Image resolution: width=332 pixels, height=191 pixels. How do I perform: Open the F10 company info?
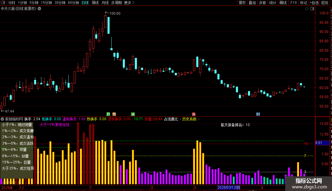pyautogui.click(x=294, y=3)
